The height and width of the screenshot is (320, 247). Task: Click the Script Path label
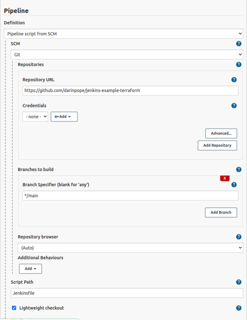pyautogui.click(x=22, y=282)
